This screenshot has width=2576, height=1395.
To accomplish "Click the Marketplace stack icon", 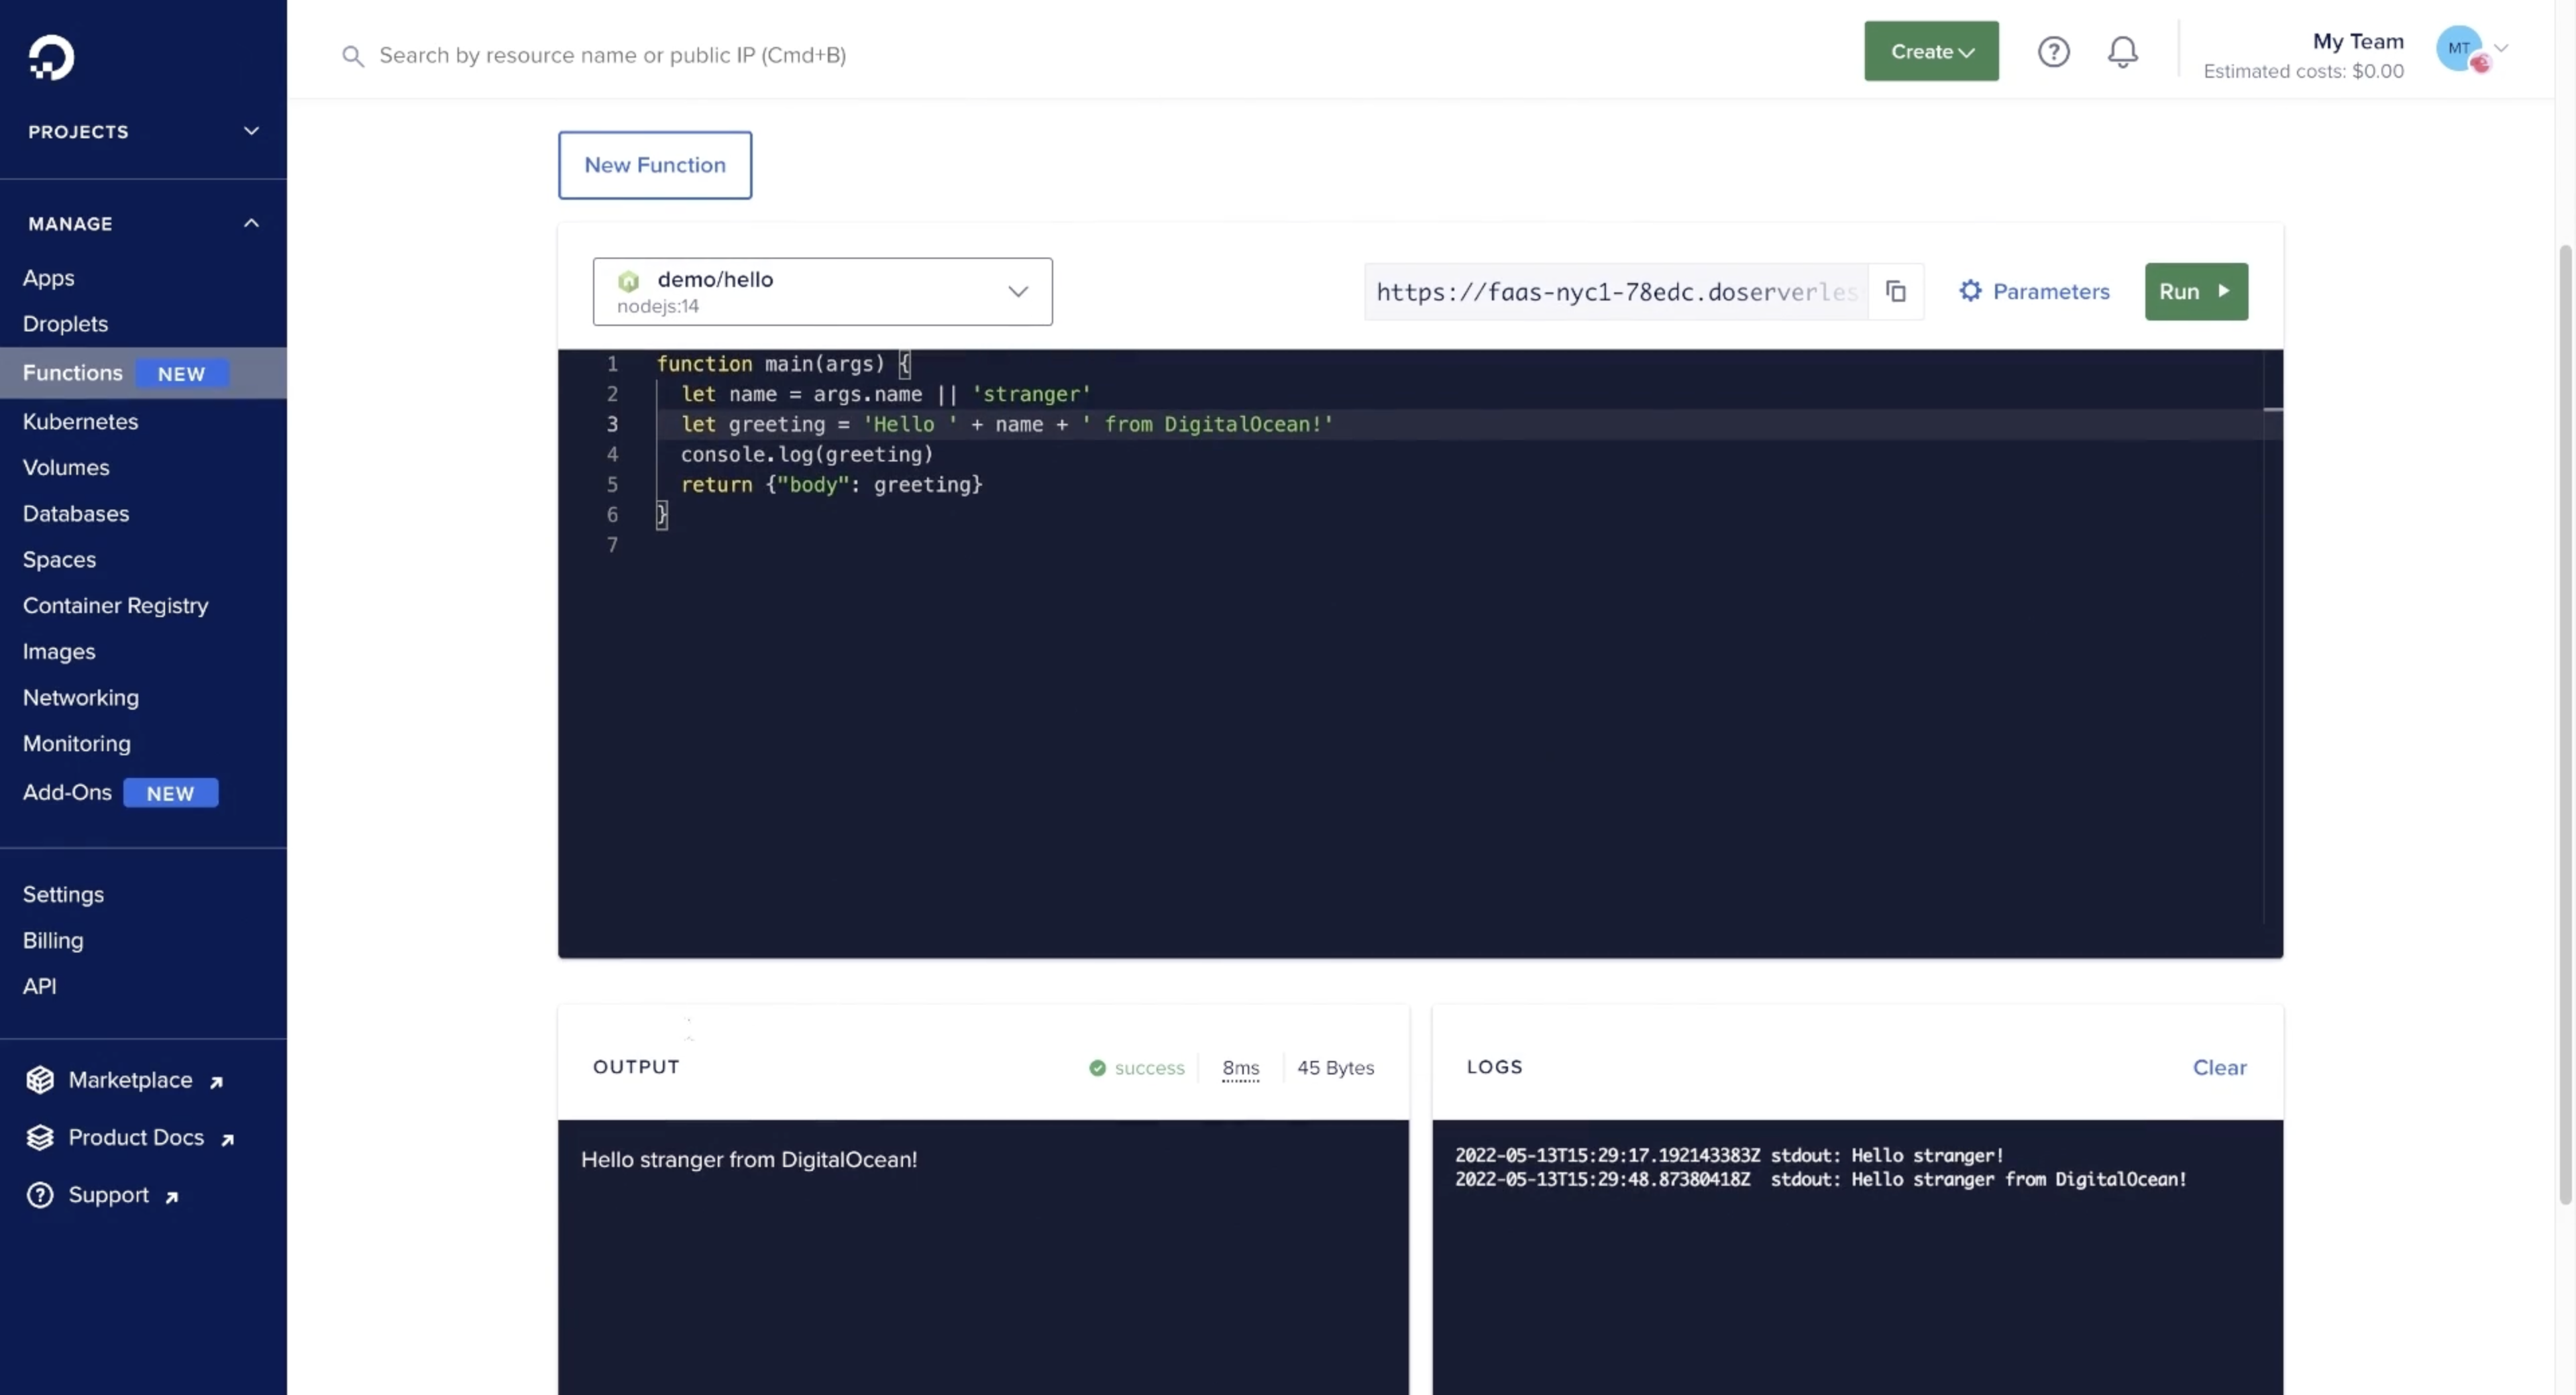I will [x=40, y=1080].
